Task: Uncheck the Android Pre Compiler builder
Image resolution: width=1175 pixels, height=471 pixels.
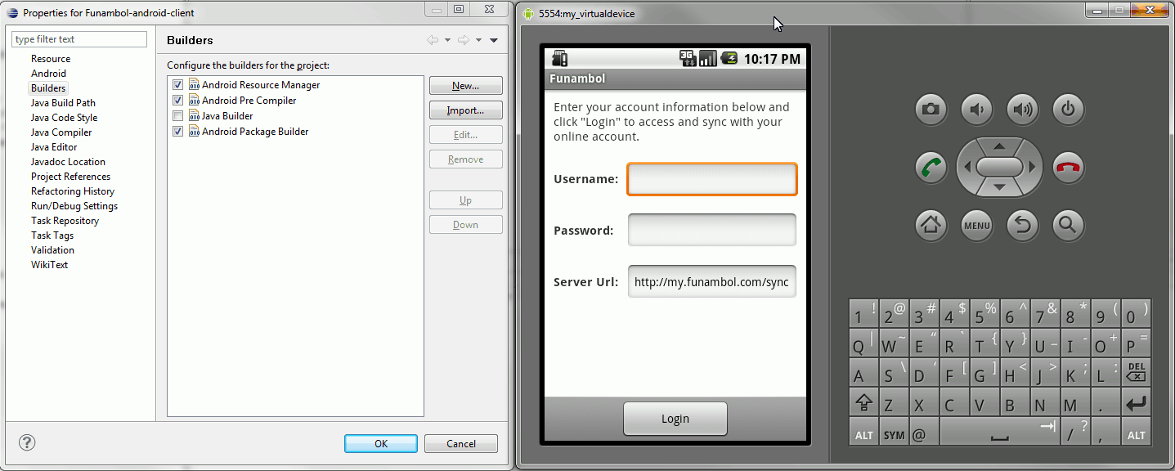Action: pyautogui.click(x=177, y=101)
